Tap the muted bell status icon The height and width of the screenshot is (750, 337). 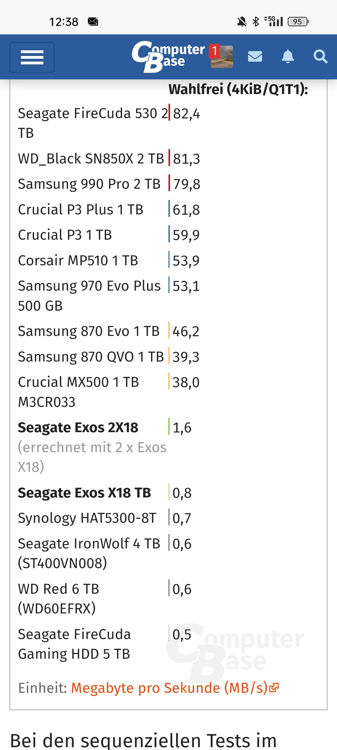242,22
